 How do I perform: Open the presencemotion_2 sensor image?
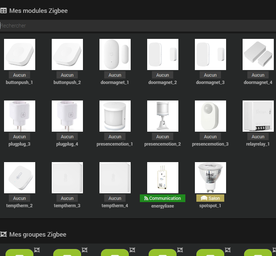163,116
